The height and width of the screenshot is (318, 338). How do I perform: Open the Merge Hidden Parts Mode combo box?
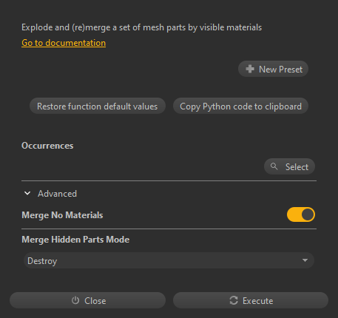tap(169, 260)
